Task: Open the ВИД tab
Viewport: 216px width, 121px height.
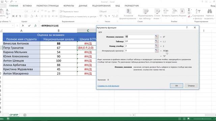Action: pyautogui.click(x=117, y=6)
